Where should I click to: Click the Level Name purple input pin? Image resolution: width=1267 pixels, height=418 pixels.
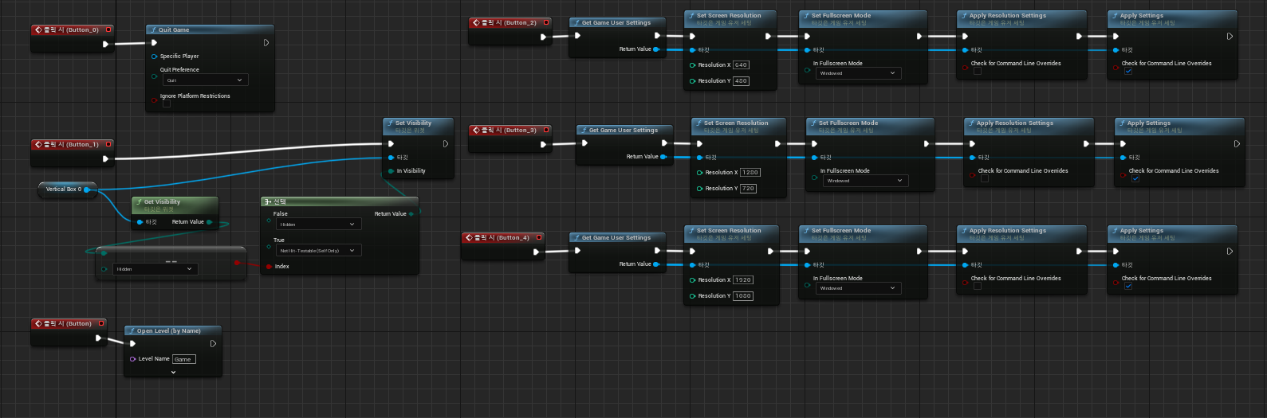click(132, 359)
